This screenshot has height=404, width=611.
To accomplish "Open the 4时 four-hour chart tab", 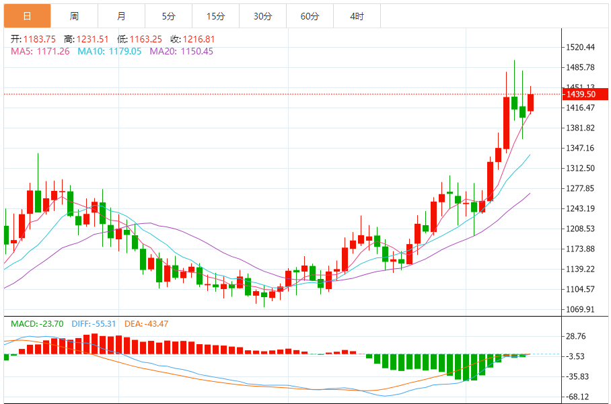I will pos(357,15).
